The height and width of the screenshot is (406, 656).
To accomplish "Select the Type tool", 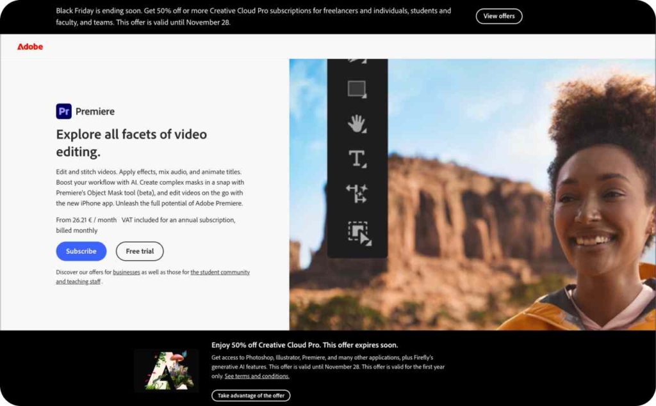I will [357, 160].
